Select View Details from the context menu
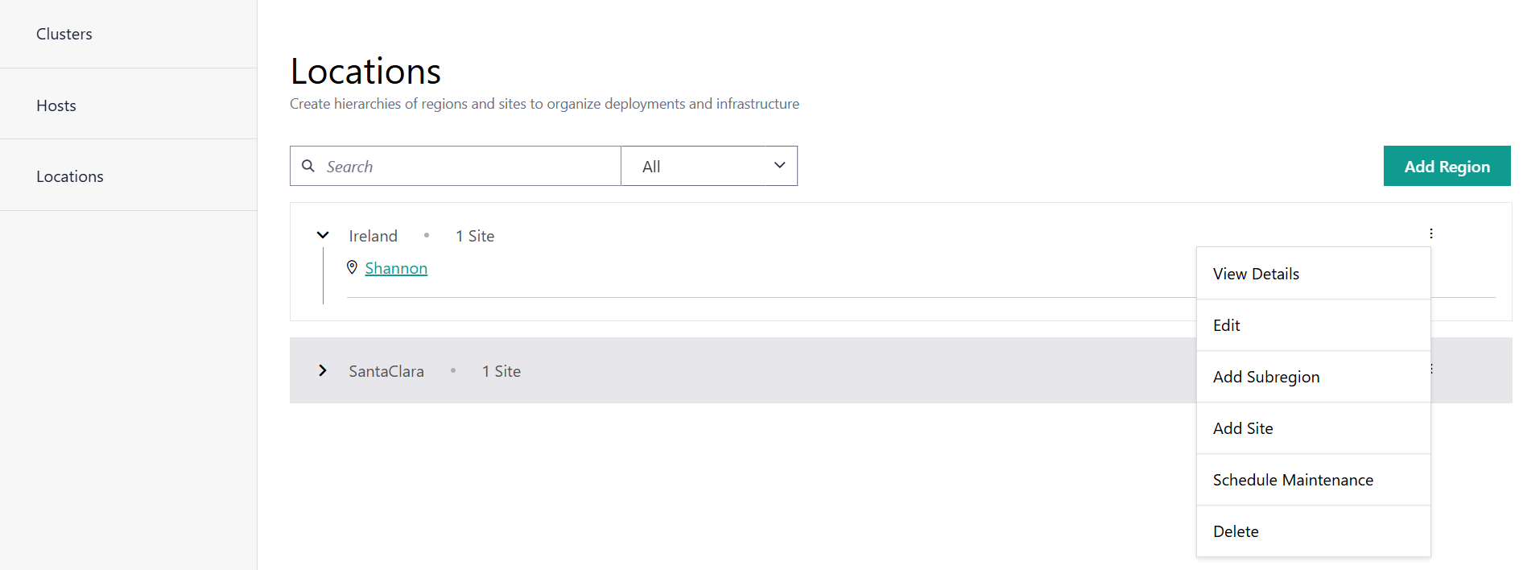The width and height of the screenshot is (1523, 570). tap(1256, 274)
